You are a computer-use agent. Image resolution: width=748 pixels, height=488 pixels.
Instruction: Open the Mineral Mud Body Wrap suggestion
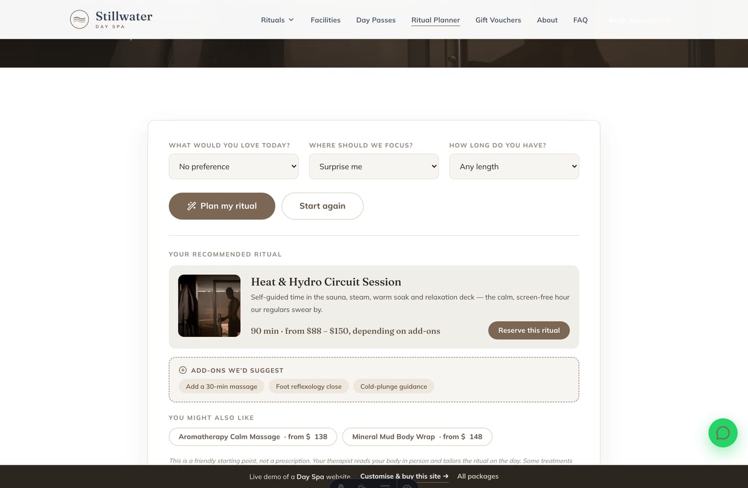pyautogui.click(x=417, y=437)
